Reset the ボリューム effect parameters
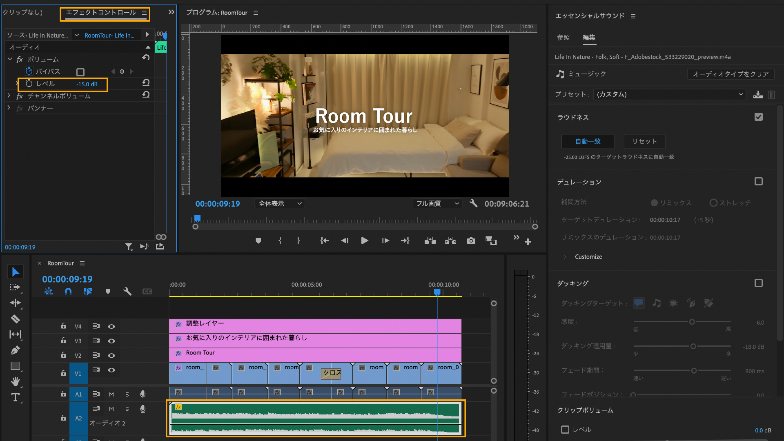Image resolution: width=784 pixels, height=441 pixels. 146,58
